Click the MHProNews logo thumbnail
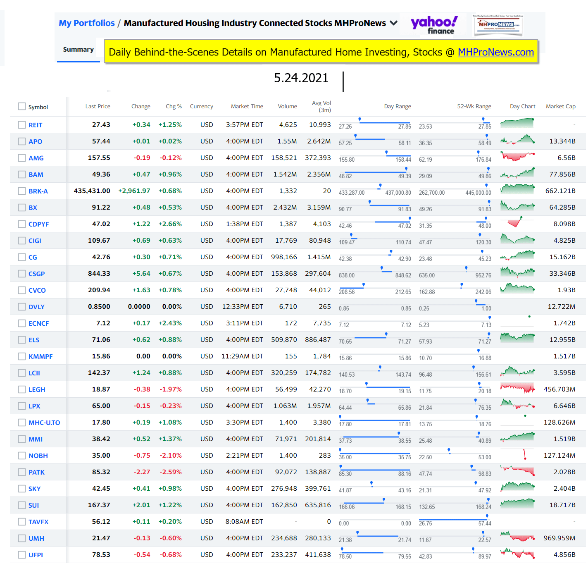The height and width of the screenshot is (573, 588). click(498, 25)
